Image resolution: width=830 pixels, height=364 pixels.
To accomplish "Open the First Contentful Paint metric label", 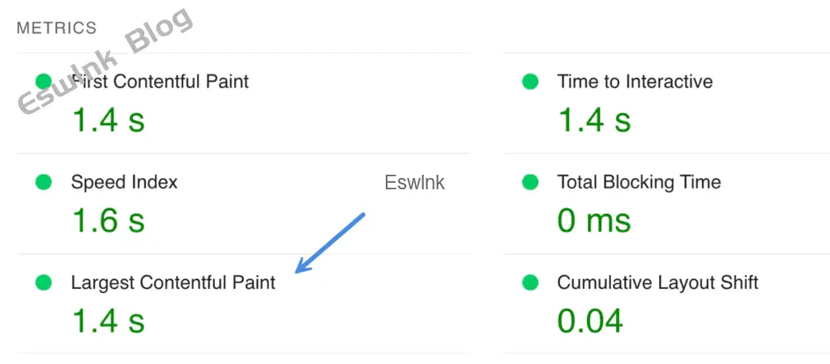I will tap(162, 81).
